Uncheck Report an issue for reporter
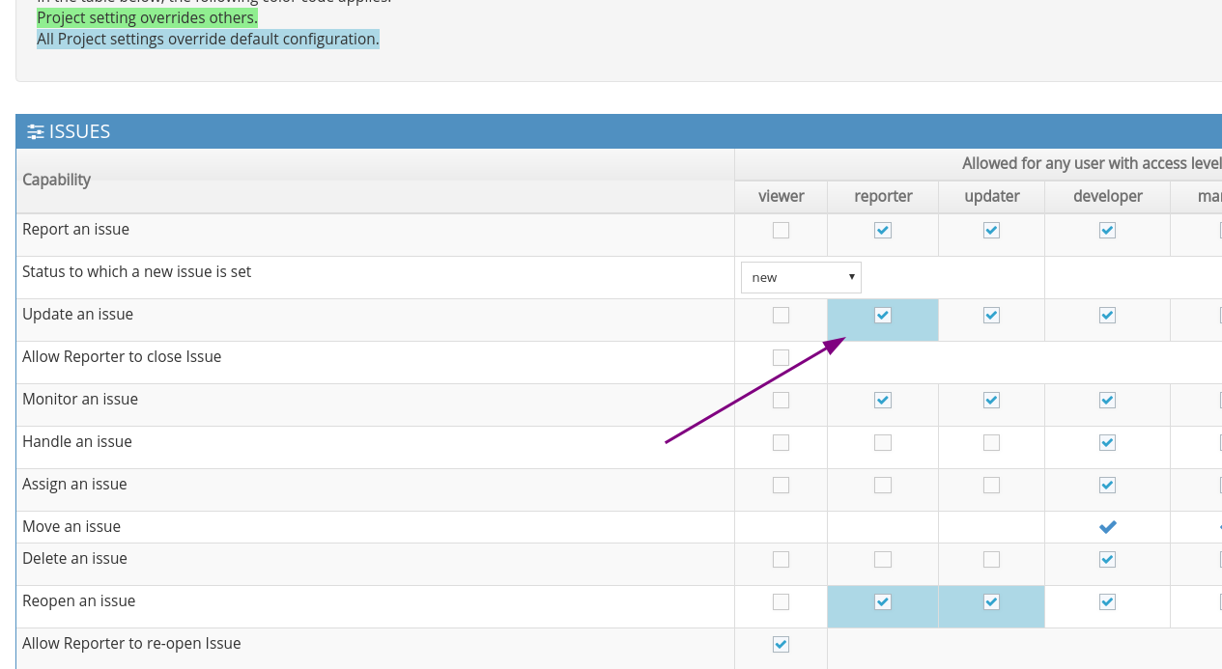Viewport: 1222px width, 669px height. click(882, 231)
